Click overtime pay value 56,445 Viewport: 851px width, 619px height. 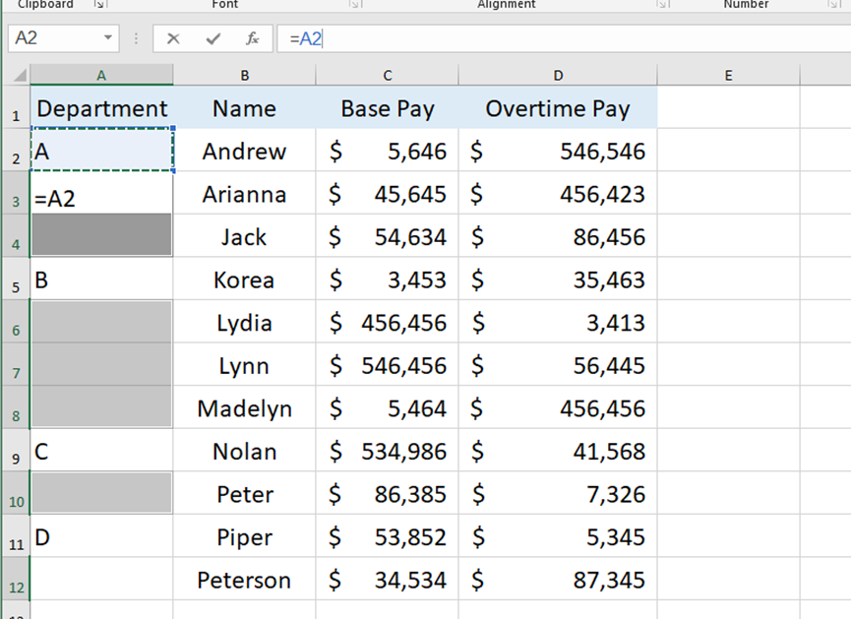click(x=609, y=365)
